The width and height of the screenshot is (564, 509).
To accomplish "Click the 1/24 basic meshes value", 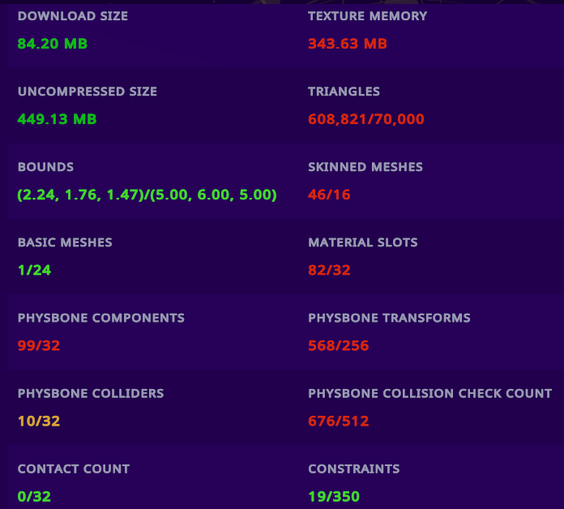I will click(x=35, y=271).
